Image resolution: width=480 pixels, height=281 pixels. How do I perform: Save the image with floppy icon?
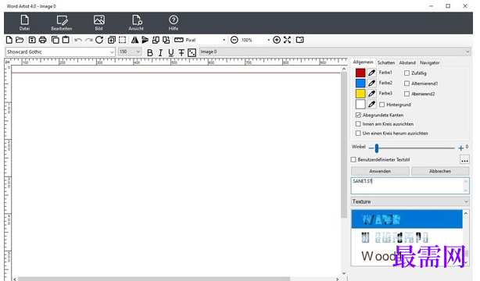(32, 40)
